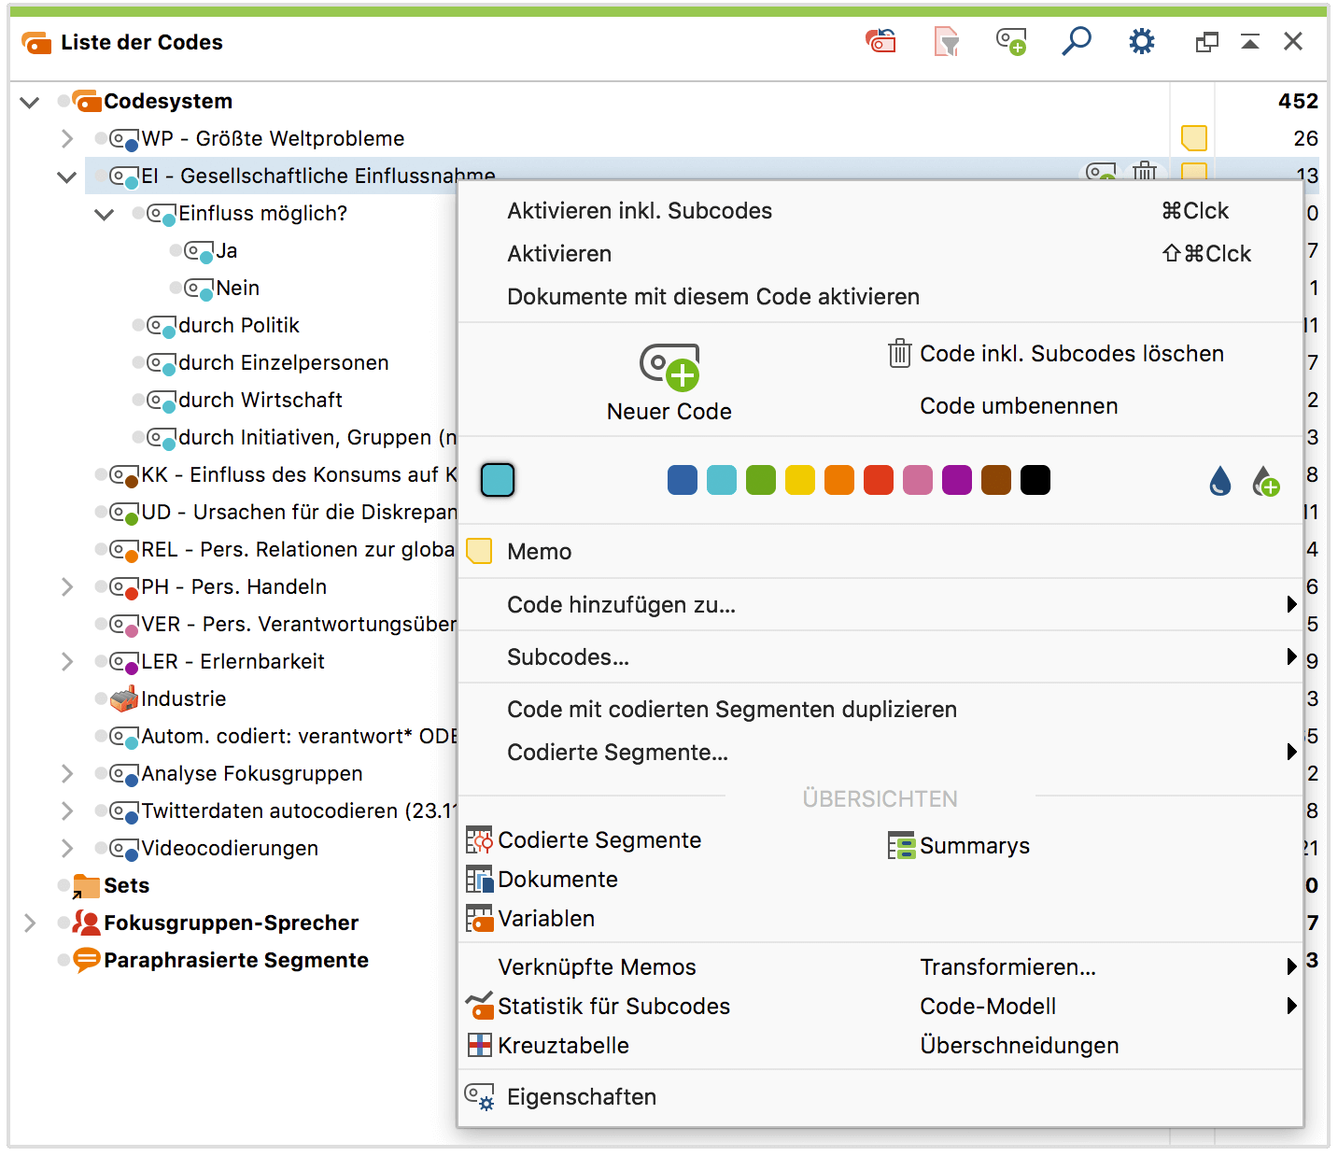This screenshot has height=1156, width=1338.
Task: Select the red color swatch for the code
Action: [x=879, y=480]
